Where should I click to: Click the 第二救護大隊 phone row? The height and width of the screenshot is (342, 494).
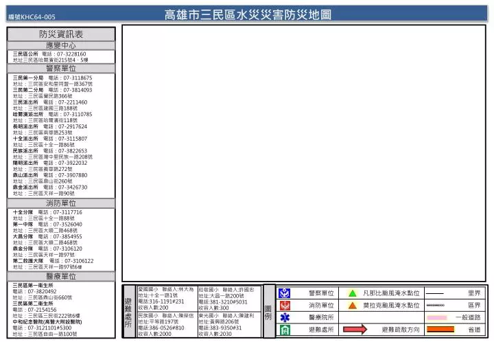54,261
